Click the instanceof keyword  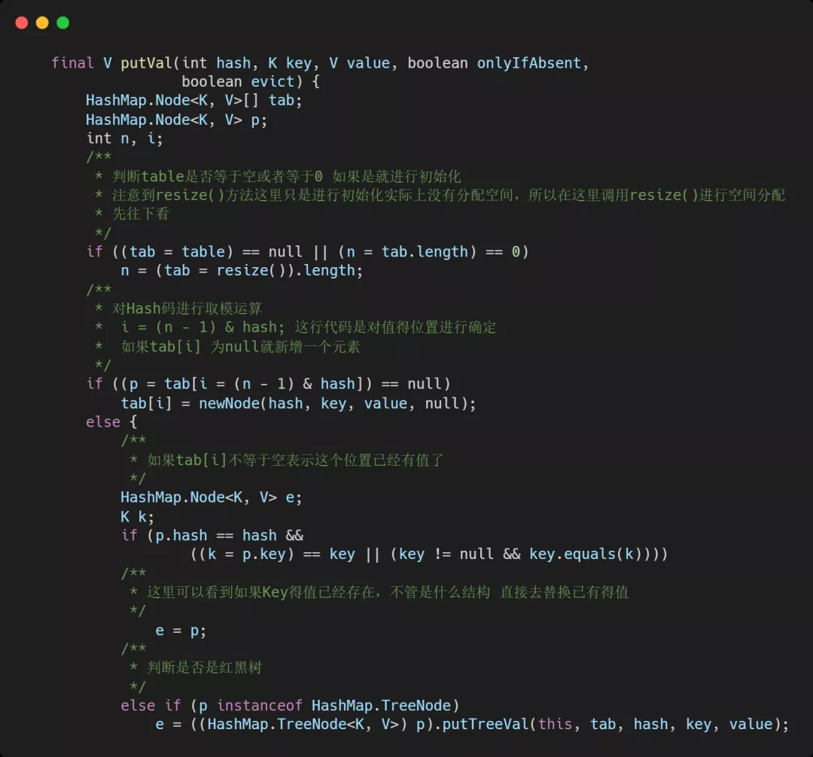click(x=259, y=706)
